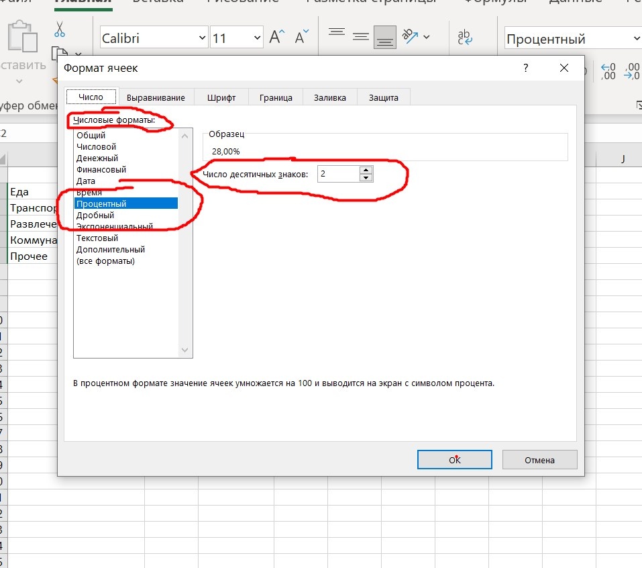The width and height of the screenshot is (642, 568).
Task: Expand the orientation dropdown arrow
Action: pyautogui.click(x=427, y=37)
